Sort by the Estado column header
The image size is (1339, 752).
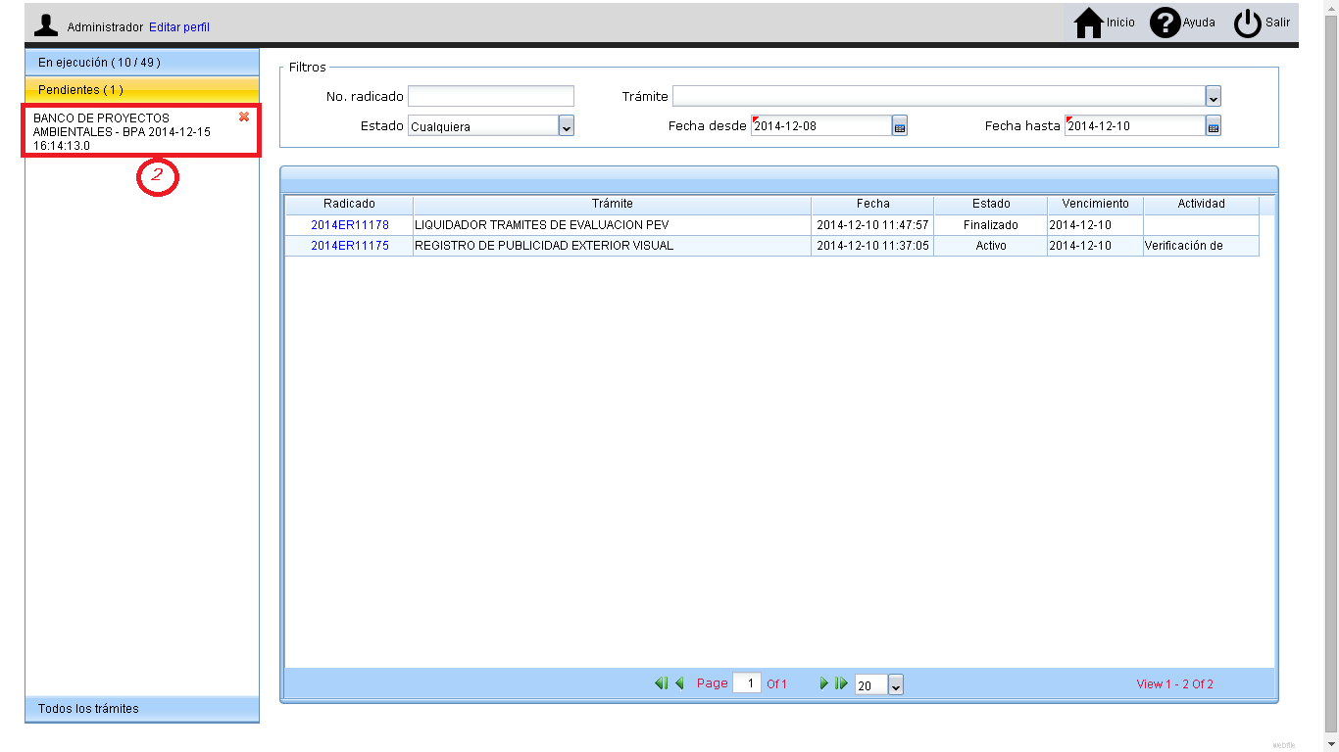point(991,204)
